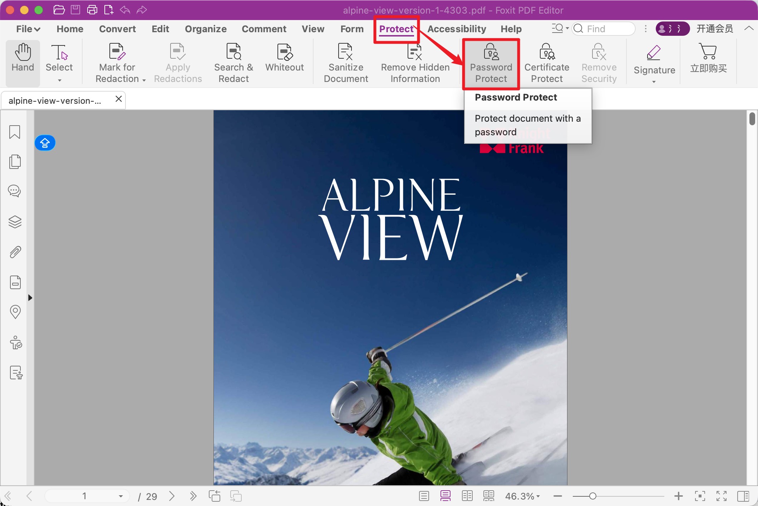Switch to facing two-page view
The height and width of the screenshot is (506, 758).
pyautogui.click(x=467, y=496)
